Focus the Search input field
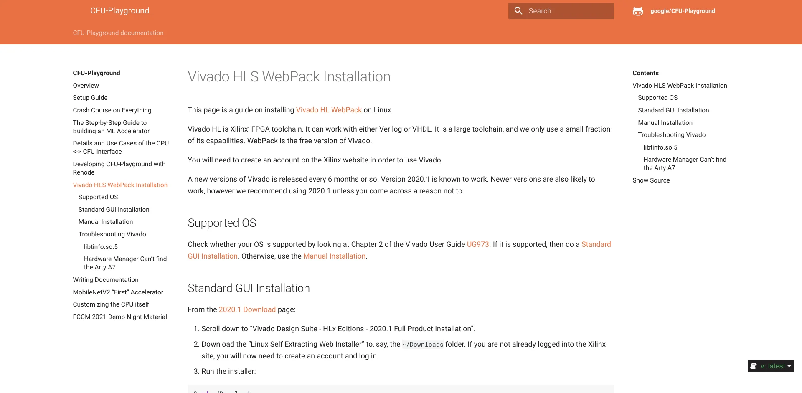This screenshot has height=393, width=802. click(x=561, y=11)
